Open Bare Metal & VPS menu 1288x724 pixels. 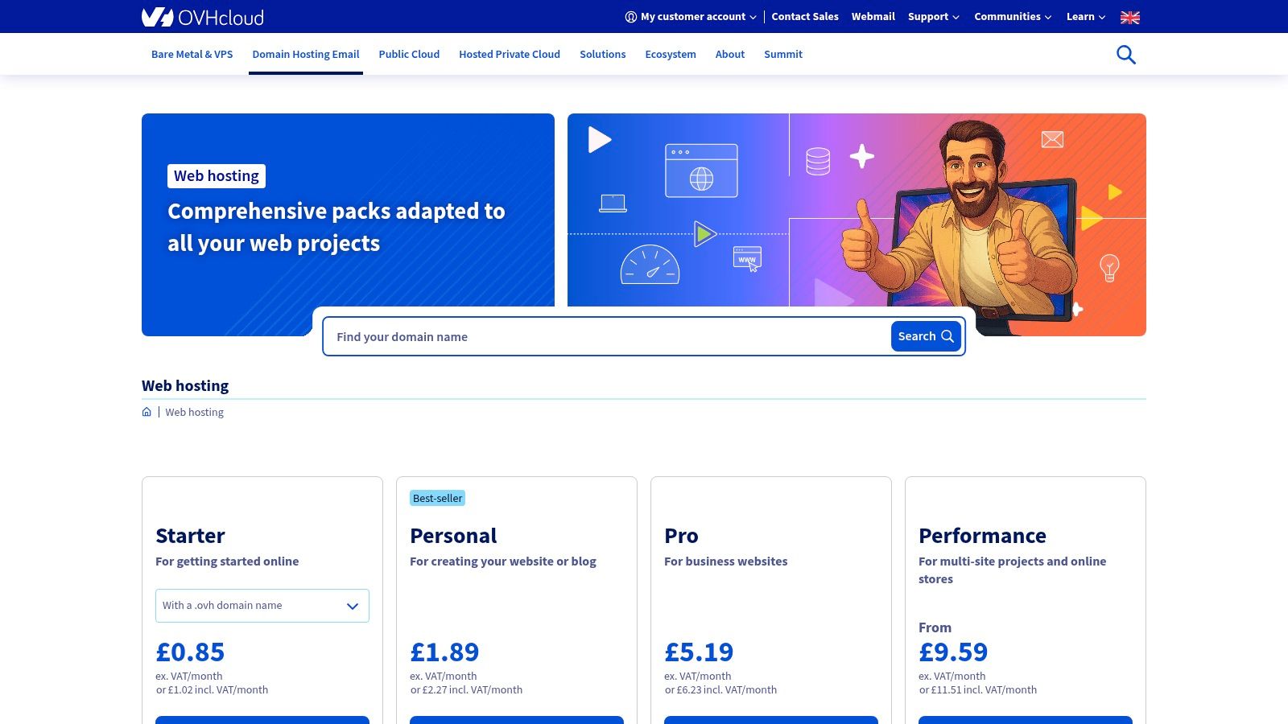192,55
